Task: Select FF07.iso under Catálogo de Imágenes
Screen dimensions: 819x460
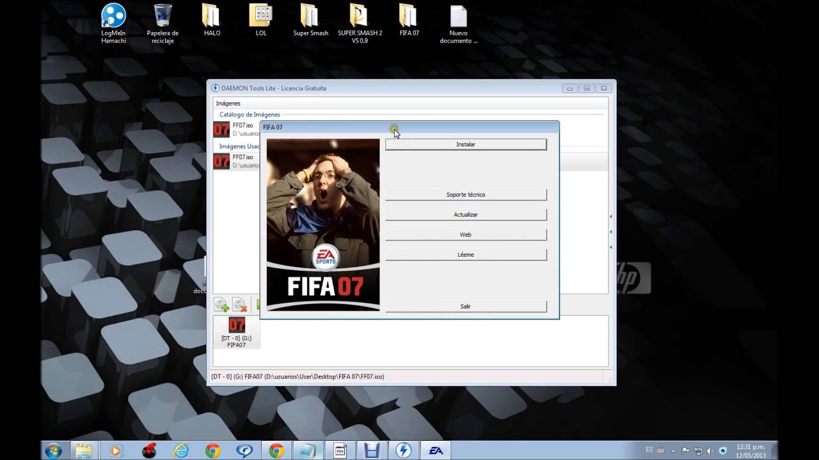Action: [x=236, y=130]
